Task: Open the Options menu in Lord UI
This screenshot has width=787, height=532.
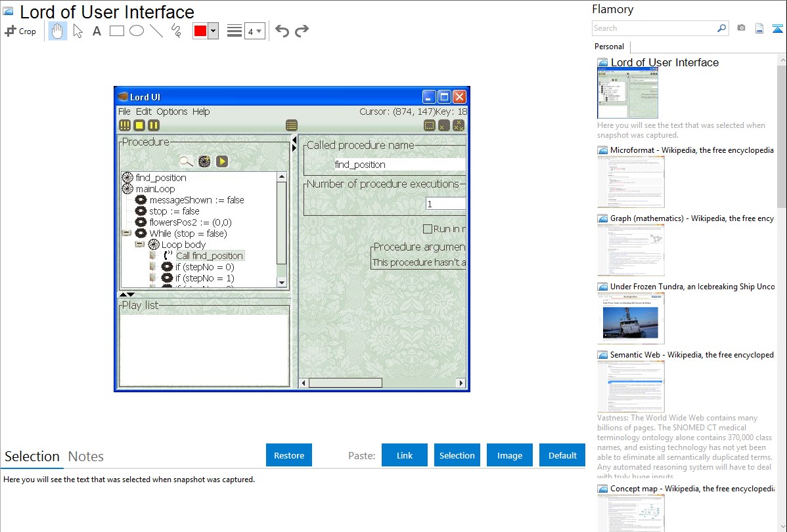Action: (x=171, y=112)
